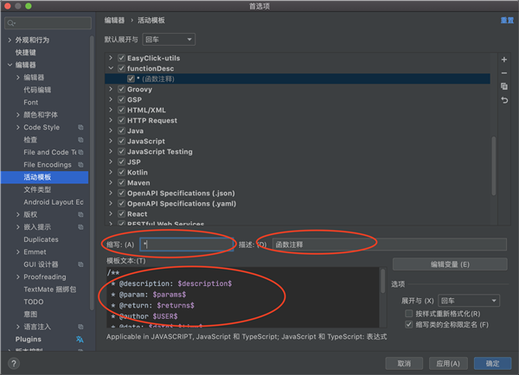Screen dimensions: 519x375
Task: Enable 按样式重新格式化 checkbox
Action: point(409,313)
